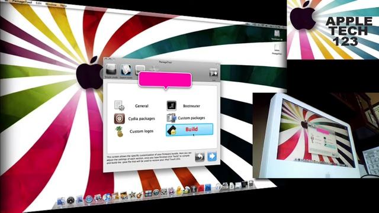Go back with the curved arrow button

200,157
